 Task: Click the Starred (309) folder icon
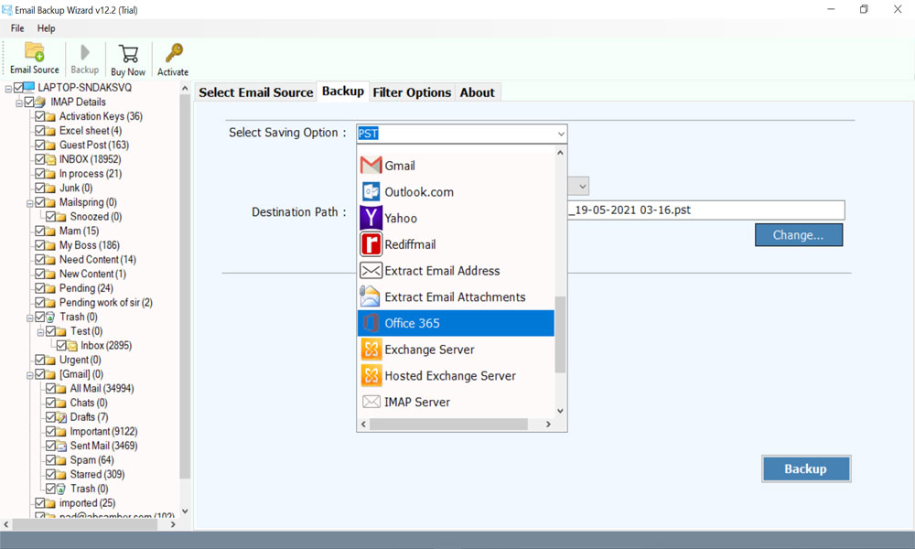pos(61,474)
